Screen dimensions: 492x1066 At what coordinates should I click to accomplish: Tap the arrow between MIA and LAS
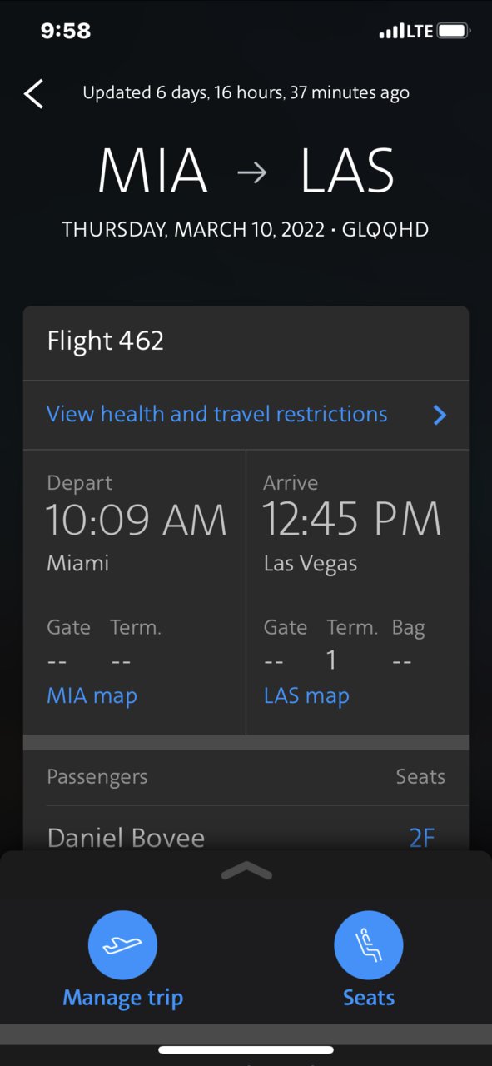pyautogui.click(x=252, y=172)
